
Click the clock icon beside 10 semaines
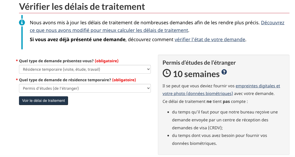coord(167,73)
